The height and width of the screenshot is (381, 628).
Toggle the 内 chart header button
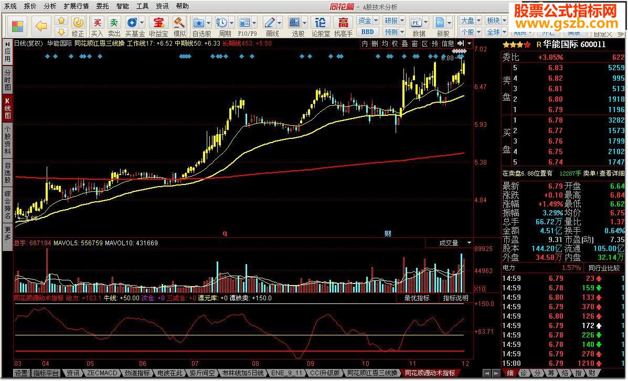pyautogui.click(x=365, y=43)
